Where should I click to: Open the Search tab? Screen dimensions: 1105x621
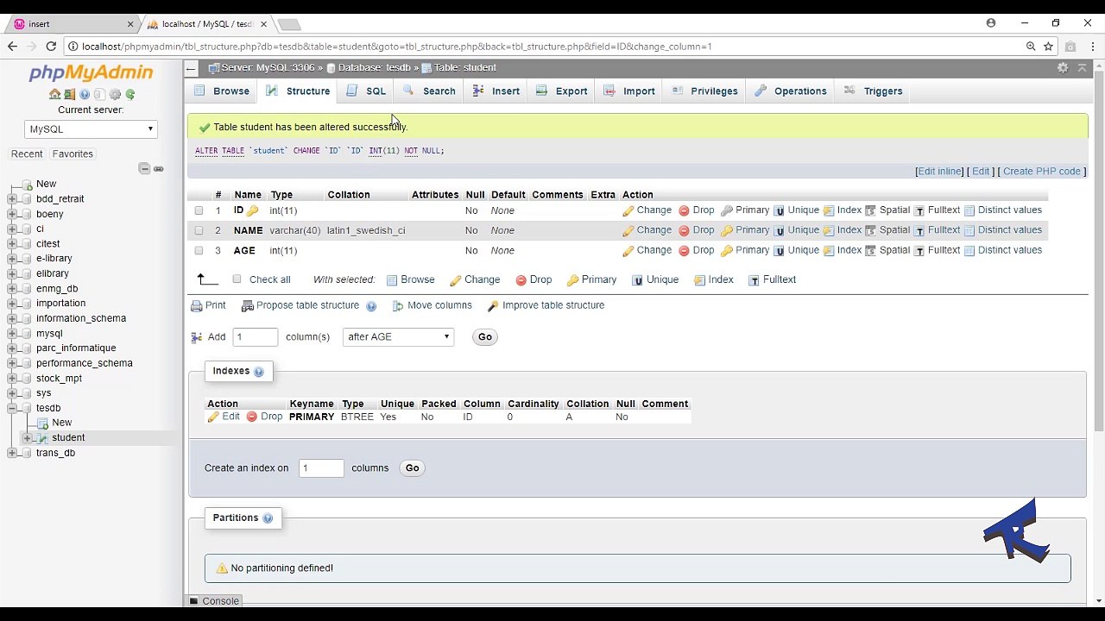coord(429,91)
